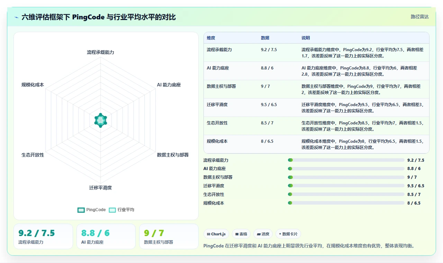The width and height of the screenshot is (443, 263).
Task: Click 9.5 / 6.5 beside the progress bar
Action: click(x=416, y=186)
